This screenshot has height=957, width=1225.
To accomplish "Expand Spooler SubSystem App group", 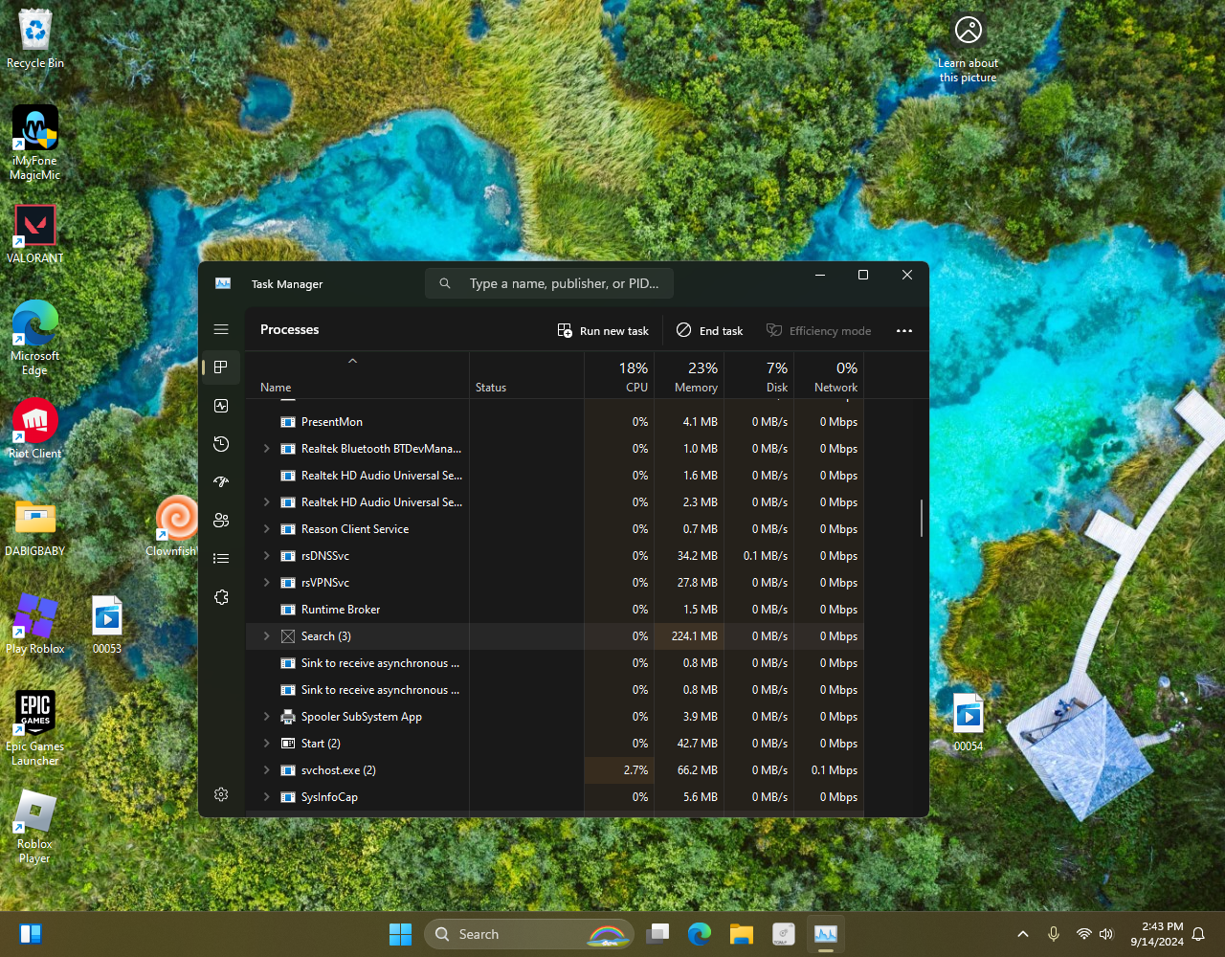I will point(267,717).
